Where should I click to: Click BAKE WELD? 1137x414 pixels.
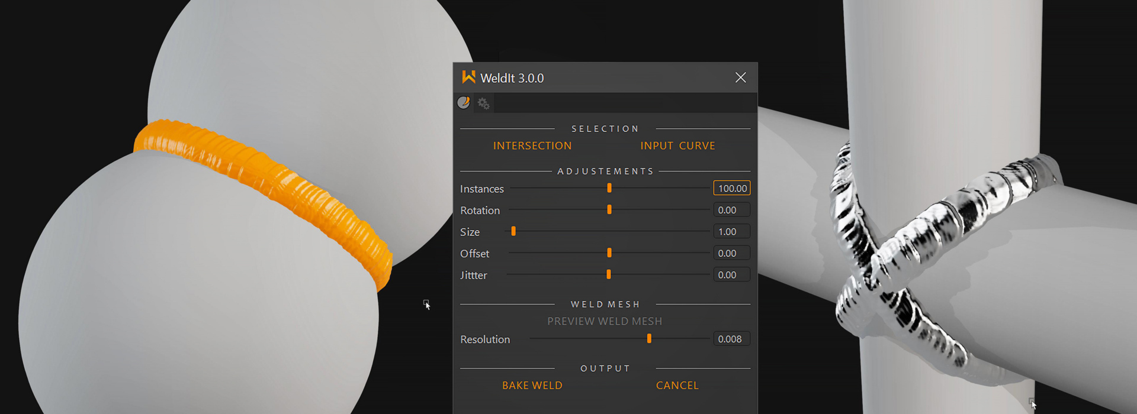(532, 385)
